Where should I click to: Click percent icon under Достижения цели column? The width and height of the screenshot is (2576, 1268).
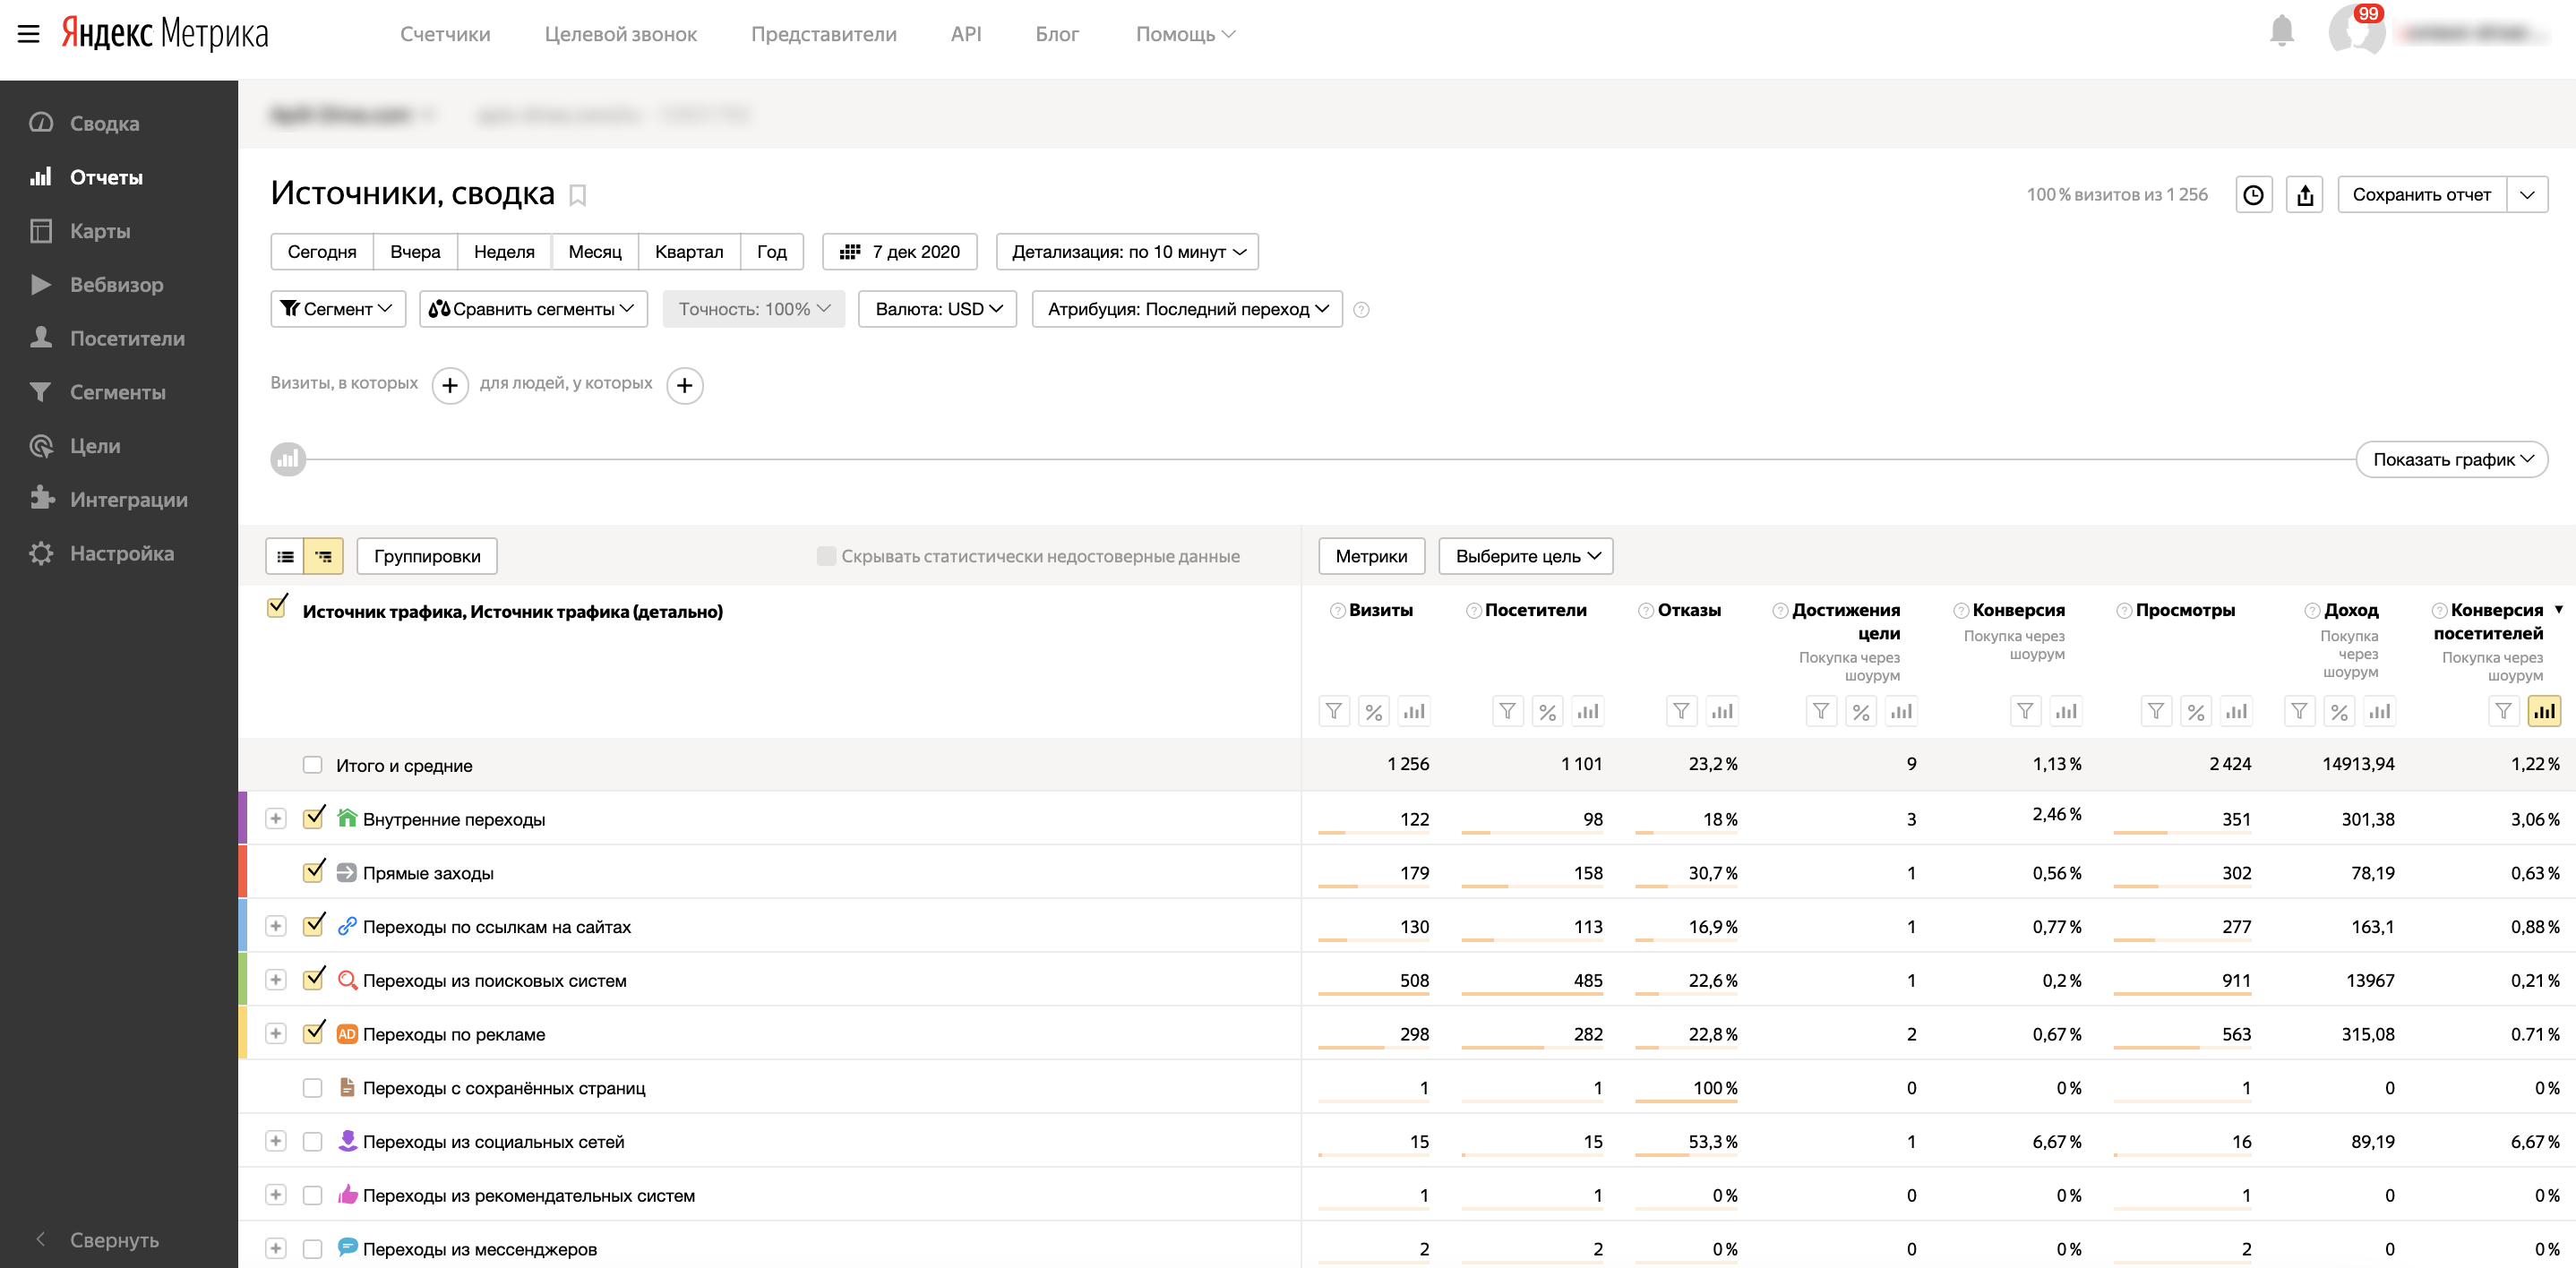click(x=1861, y=711)
